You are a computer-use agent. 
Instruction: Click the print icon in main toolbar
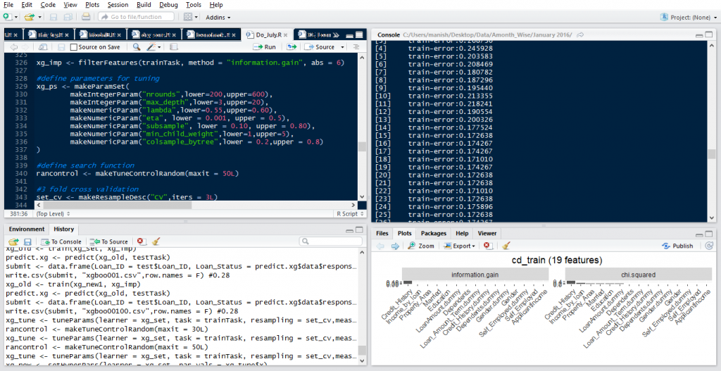[87, 16]
